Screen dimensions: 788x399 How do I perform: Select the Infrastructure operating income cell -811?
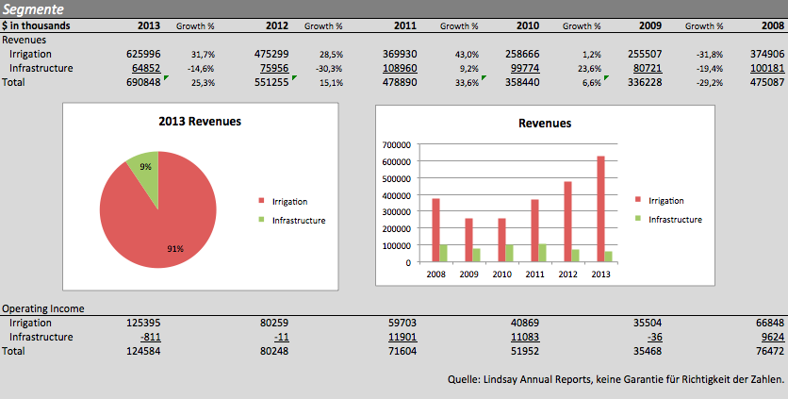(x=149, y=337)
